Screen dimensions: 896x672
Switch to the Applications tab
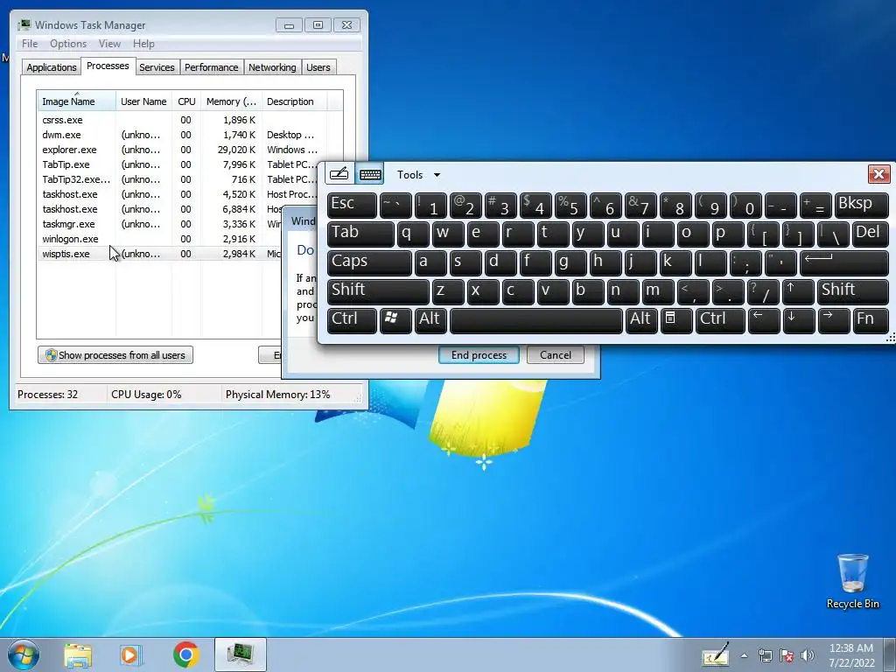point(52,67)
